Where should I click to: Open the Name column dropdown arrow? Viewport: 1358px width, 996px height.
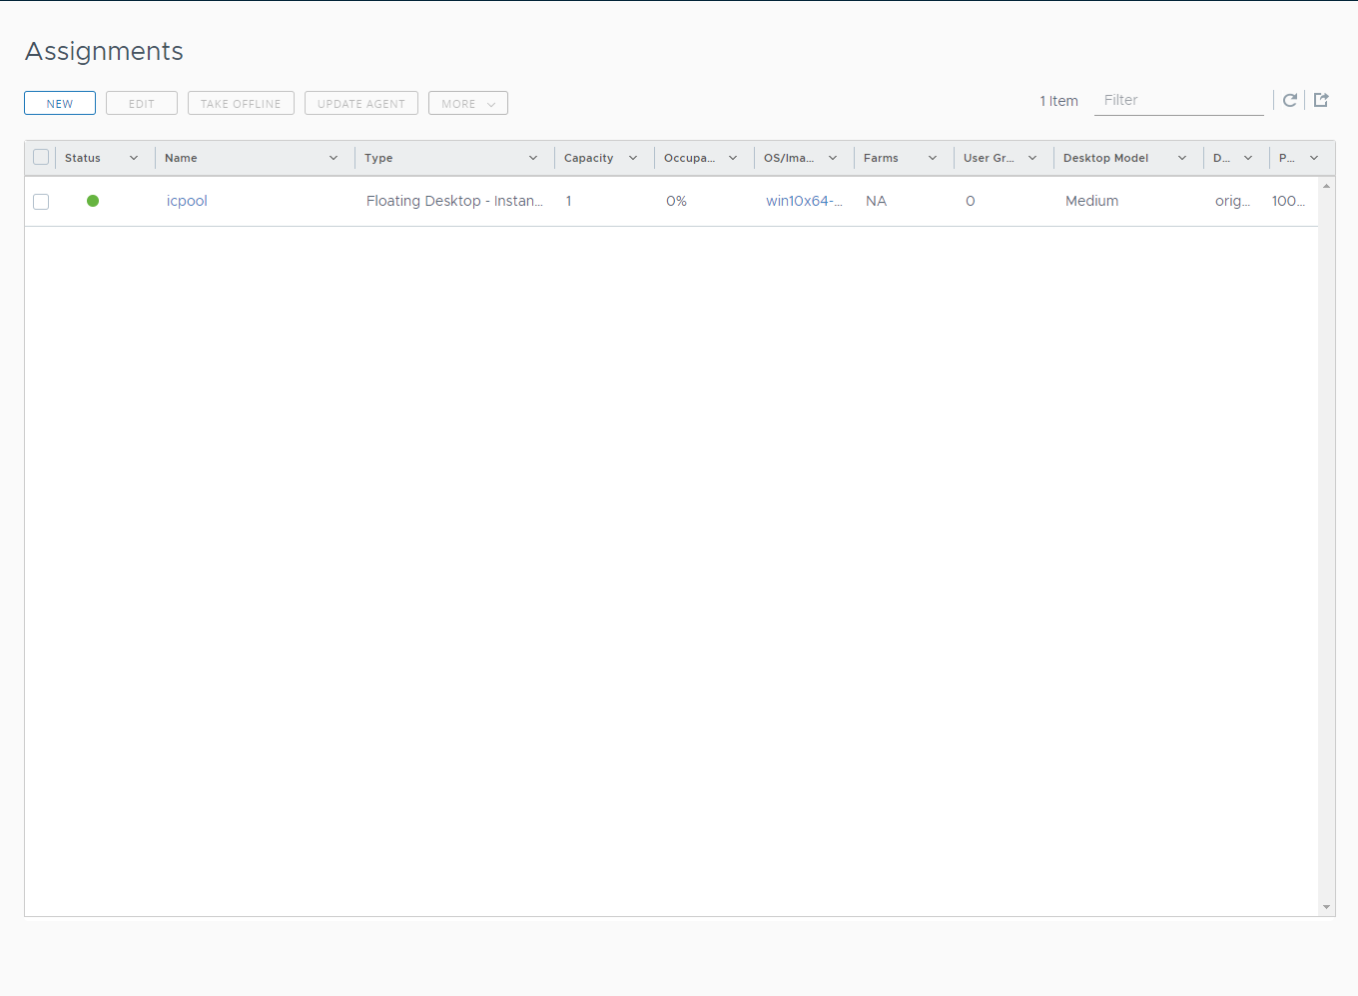click(334, 158)
